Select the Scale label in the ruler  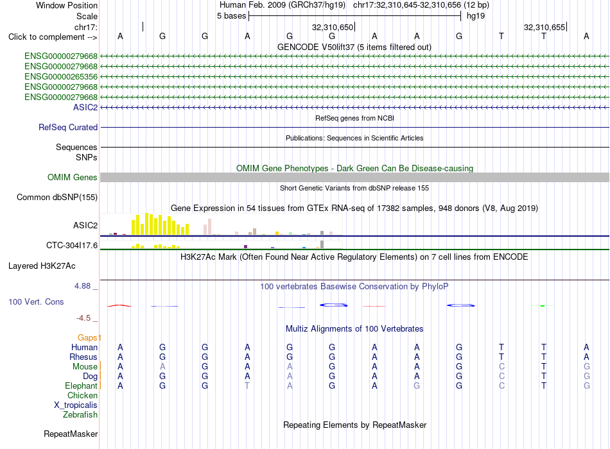(x=87, y=16)
